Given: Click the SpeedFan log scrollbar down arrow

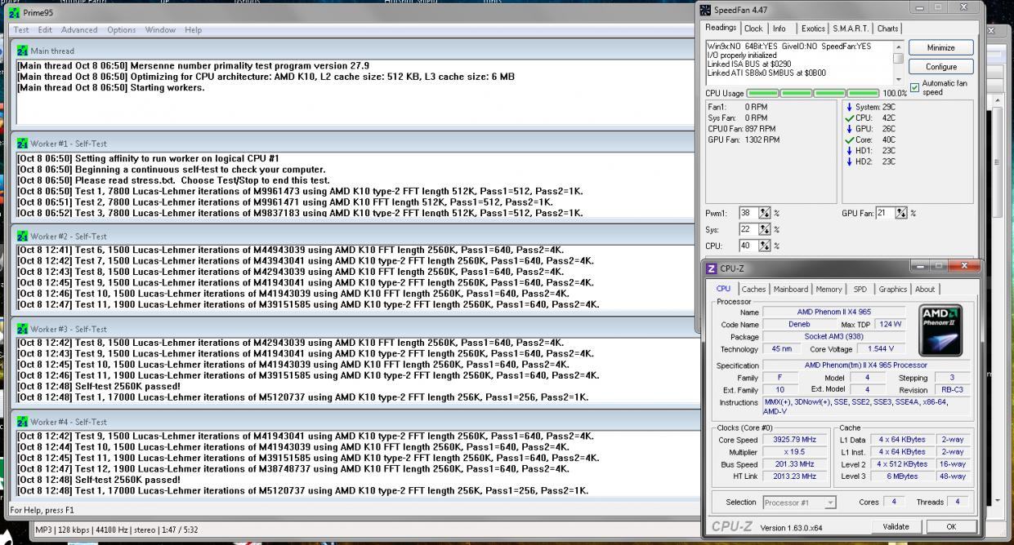Looking at the screenshot, I should coord(899,80).
